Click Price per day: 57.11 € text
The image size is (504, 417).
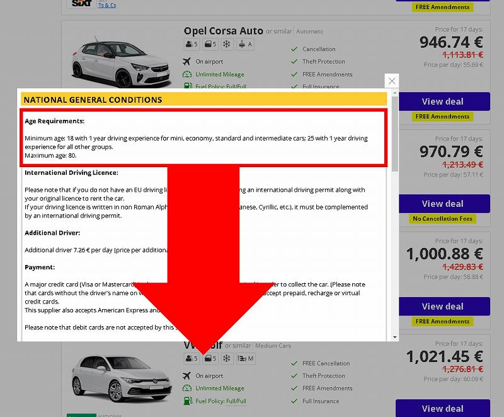pos(453,174)
